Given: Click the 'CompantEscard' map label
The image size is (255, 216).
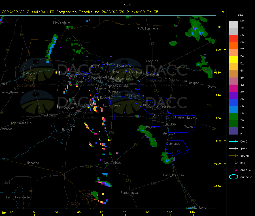Looking at the screenshot, I should coord(186,118).
